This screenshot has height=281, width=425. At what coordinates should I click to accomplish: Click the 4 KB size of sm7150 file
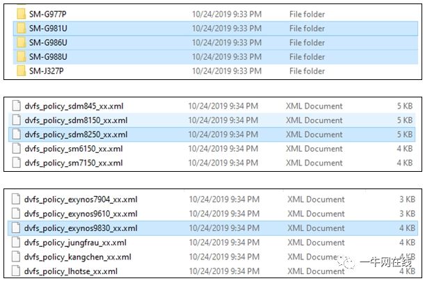tap(405, 163)
